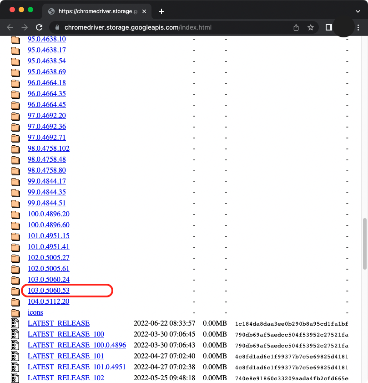Click folder icon next to 98.0.4758.102

15,149
